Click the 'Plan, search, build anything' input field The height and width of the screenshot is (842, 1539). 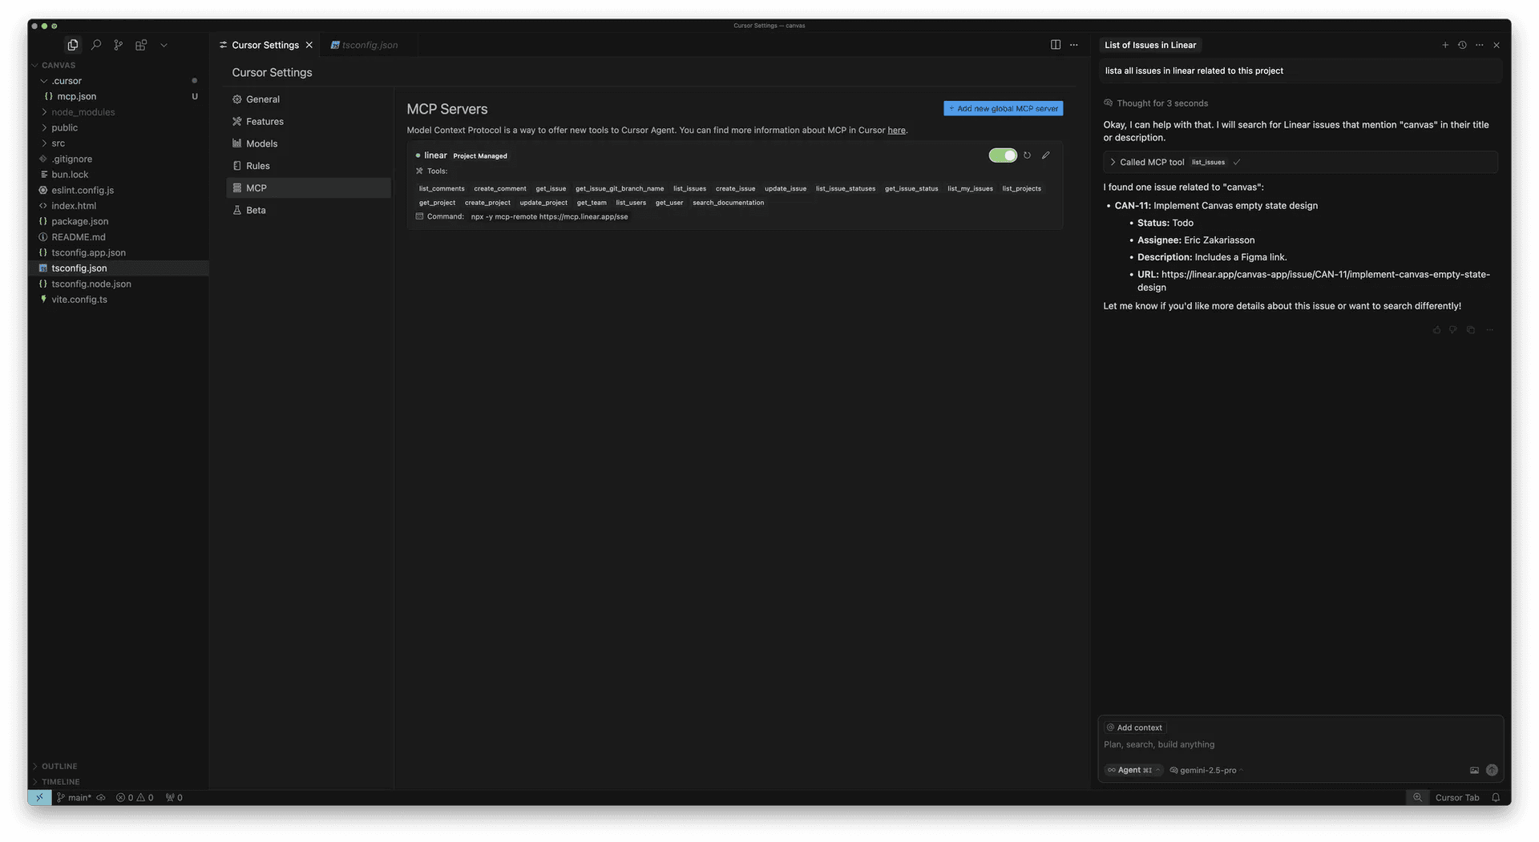point(1282,744)
